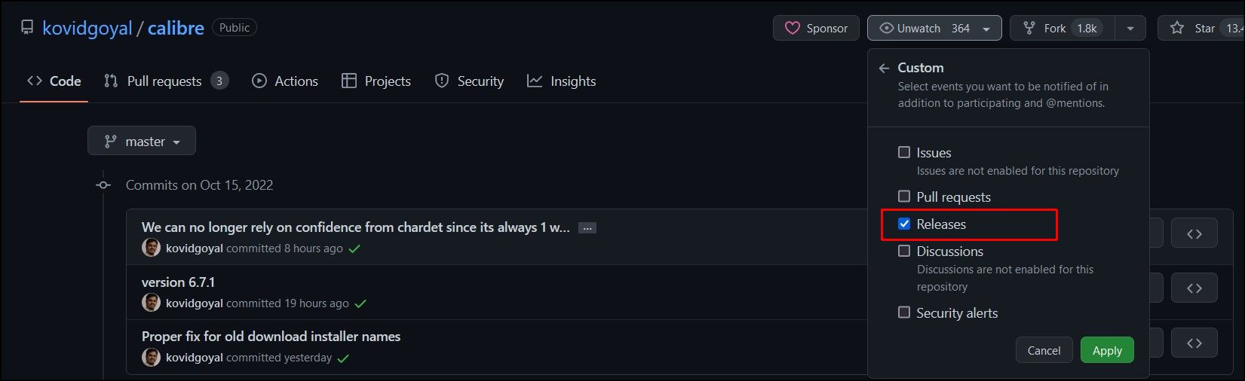This screenshot has width=1245, height=381.
Task: Switch to the Pull requests tab
Action: pos(166,81)
